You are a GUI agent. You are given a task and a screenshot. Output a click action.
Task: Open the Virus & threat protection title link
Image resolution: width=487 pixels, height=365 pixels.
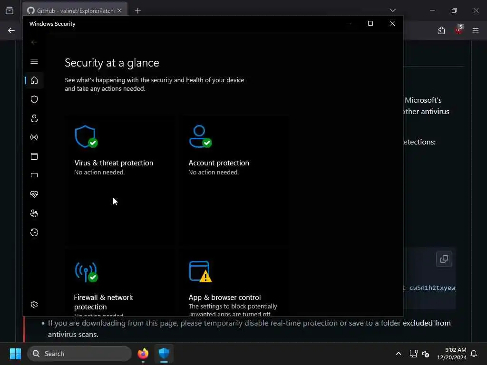click(x=114, y=163)
